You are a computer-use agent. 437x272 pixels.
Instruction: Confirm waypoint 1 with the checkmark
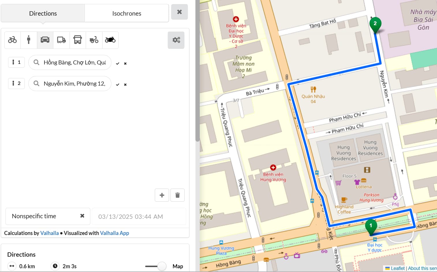coord(117,64)
